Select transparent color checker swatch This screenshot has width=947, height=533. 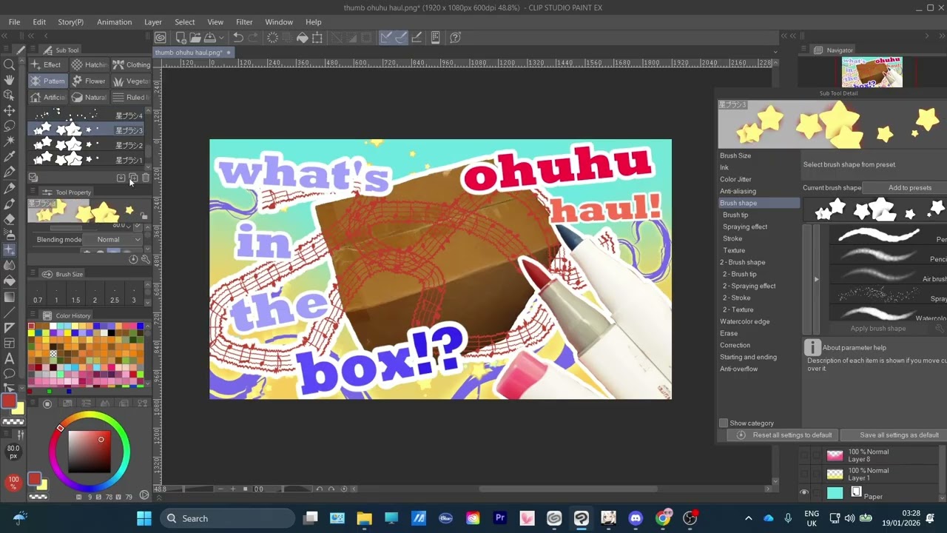(x=13, y=421)
